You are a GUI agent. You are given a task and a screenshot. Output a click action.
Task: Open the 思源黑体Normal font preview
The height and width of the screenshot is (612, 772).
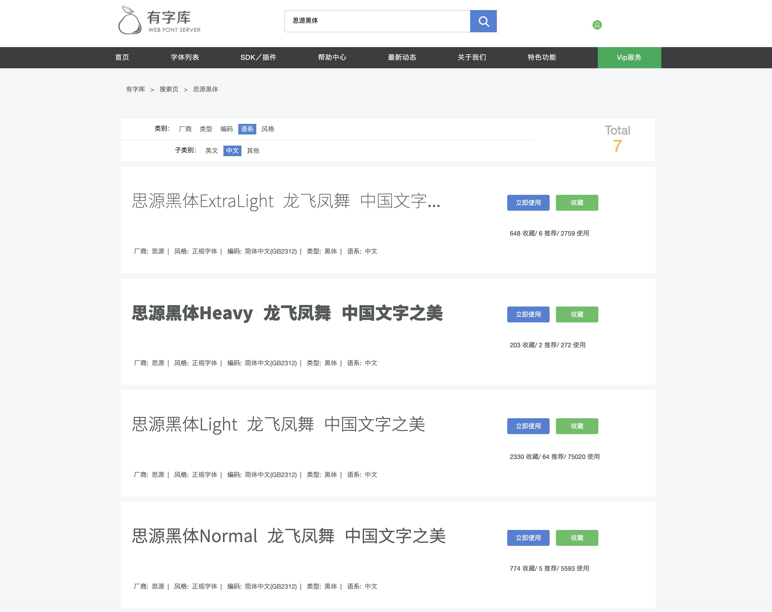[x=289, y=536]
